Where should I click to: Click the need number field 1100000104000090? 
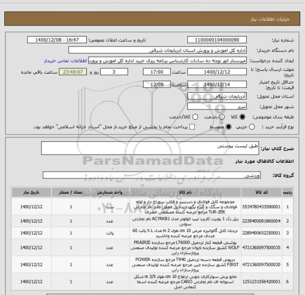(217, 40)
